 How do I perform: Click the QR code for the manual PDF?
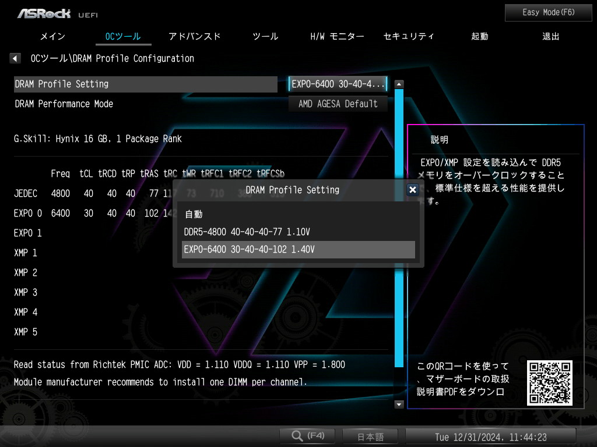pos(550,383)
